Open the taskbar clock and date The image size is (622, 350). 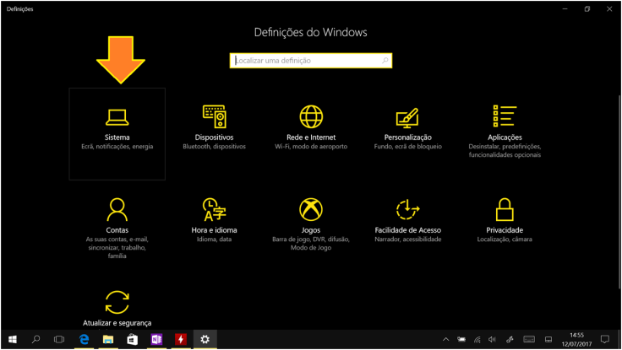[x=578, y=339]
